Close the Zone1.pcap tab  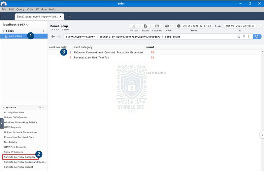pos(61,17)
